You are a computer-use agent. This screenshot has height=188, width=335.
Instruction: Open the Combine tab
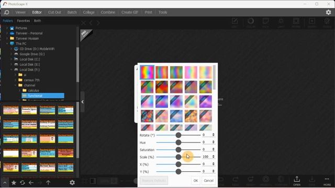108,13
